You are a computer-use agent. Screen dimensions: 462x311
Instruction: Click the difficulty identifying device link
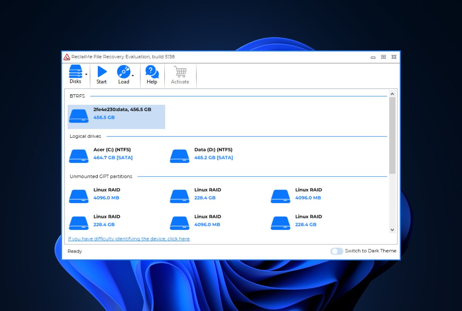(x=129, y=239)
